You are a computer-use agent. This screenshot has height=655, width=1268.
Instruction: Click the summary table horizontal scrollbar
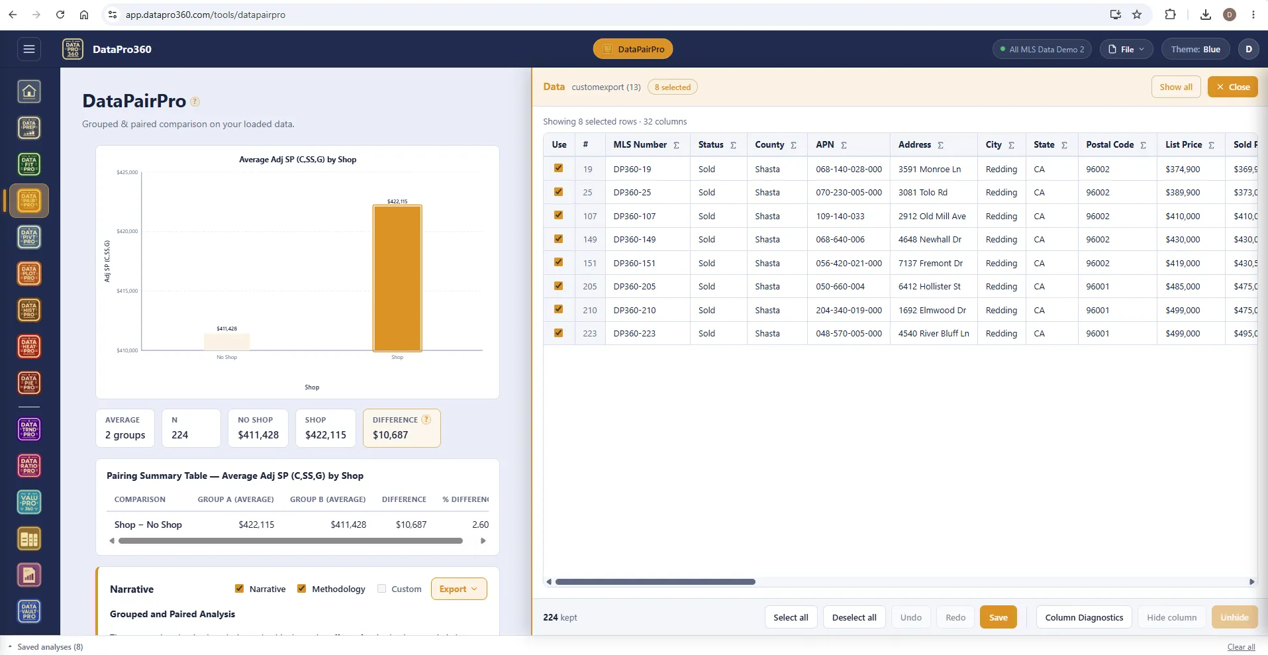click(x=290, y=540)
